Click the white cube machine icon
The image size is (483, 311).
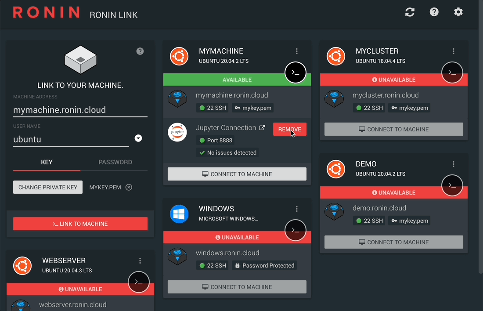tap(80, 60)
